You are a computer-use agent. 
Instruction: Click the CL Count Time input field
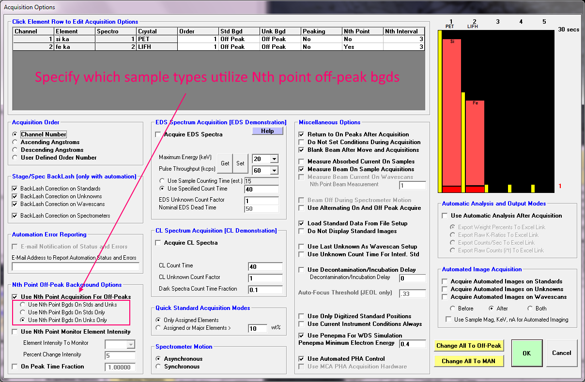pos(265,266)
